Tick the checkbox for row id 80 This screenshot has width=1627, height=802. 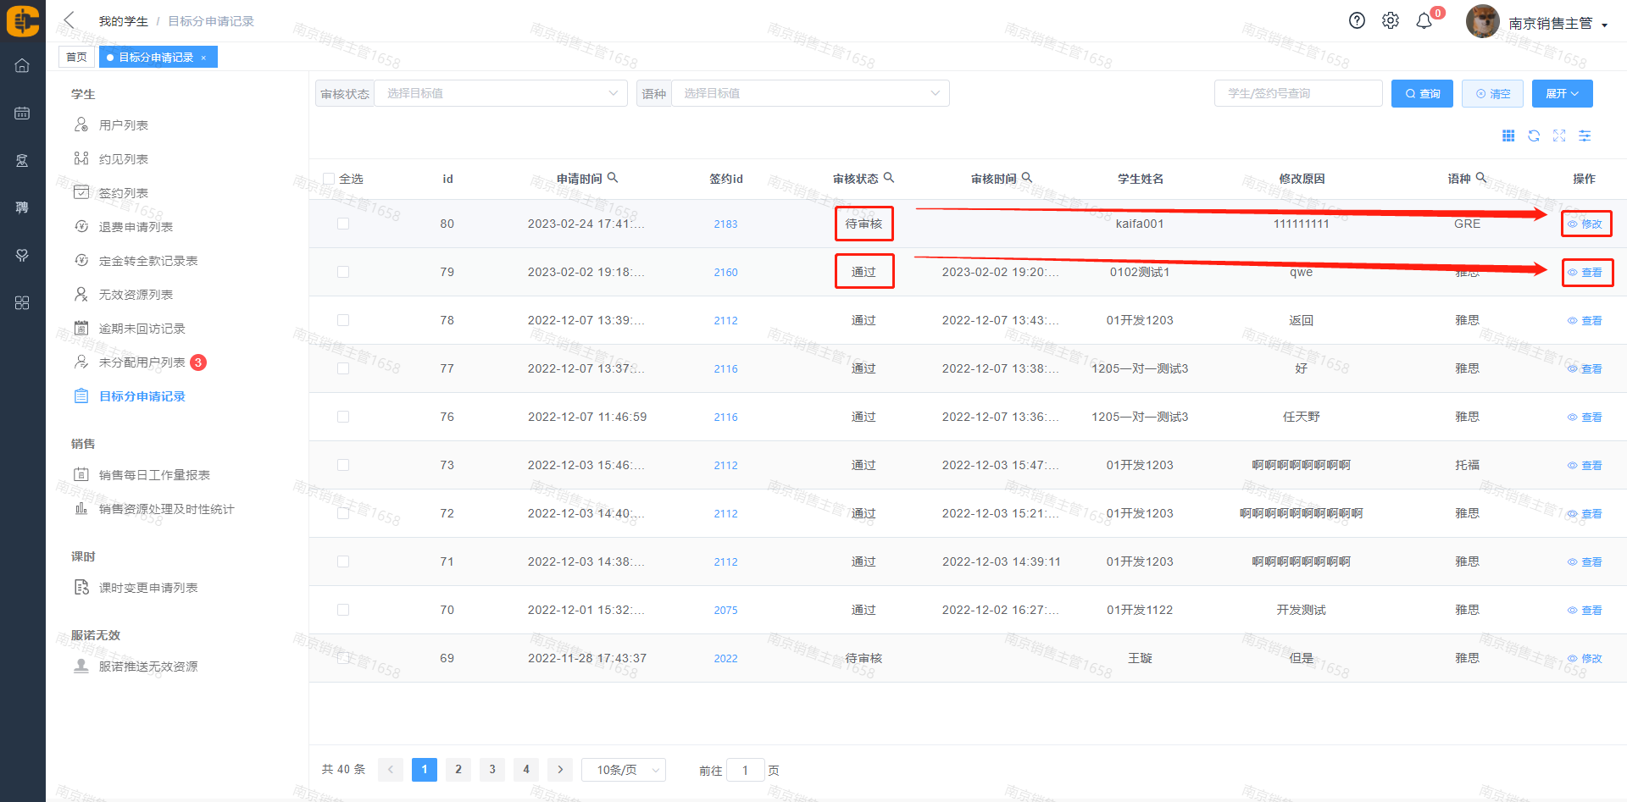point(343,224)
